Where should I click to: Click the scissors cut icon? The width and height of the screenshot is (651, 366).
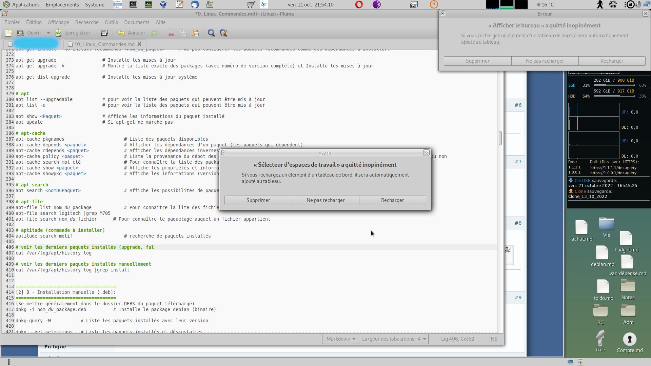click(171, 33)
